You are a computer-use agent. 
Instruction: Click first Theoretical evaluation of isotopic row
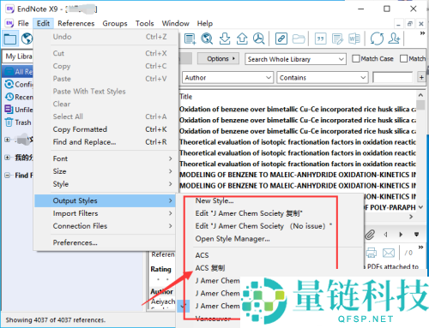[298, 142]
